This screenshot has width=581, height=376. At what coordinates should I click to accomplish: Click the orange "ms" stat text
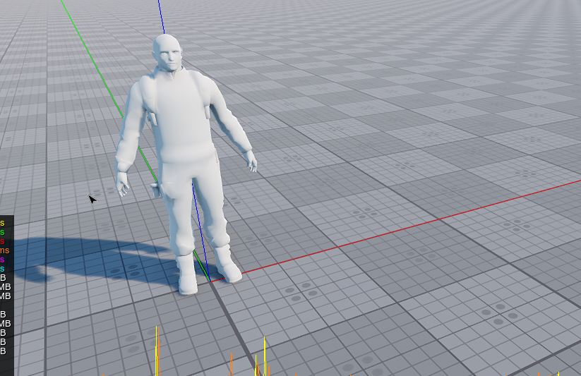click(x=4, y=250)
